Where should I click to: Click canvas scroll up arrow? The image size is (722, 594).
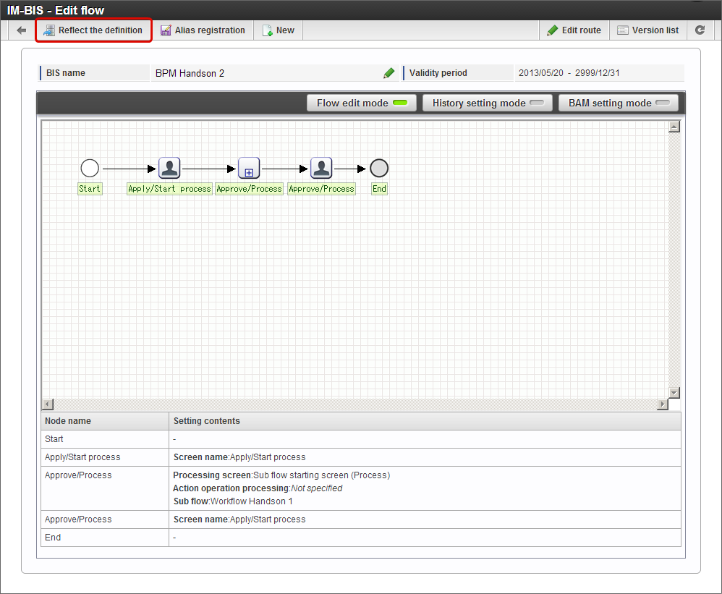click(x=674, y=127)
